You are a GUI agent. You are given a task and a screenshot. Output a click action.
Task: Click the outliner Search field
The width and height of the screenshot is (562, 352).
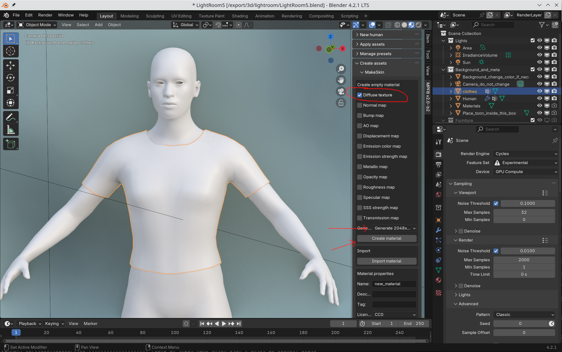[493, 25]
